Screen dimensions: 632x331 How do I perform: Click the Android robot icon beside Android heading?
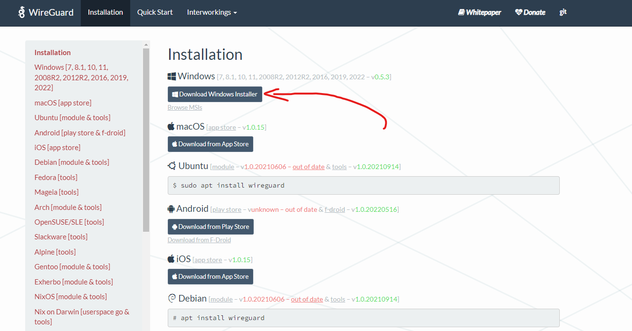(x=171, y=208)
